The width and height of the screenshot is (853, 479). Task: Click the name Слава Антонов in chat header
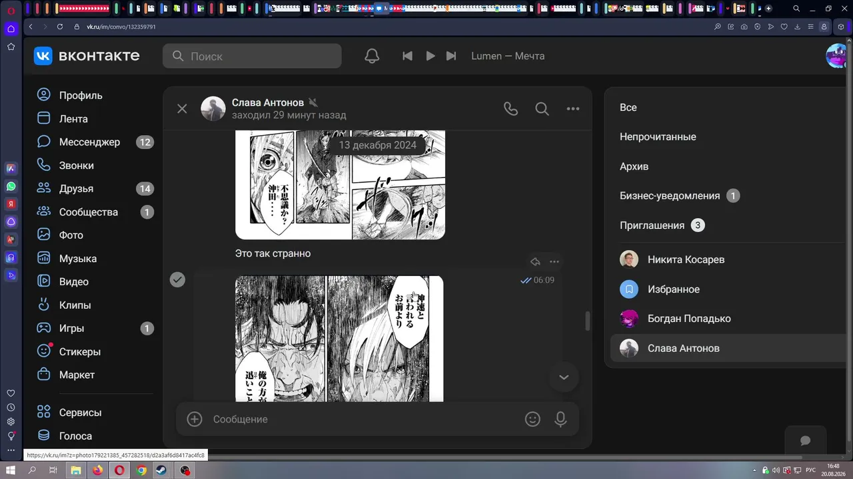click(x=268, y=102)
